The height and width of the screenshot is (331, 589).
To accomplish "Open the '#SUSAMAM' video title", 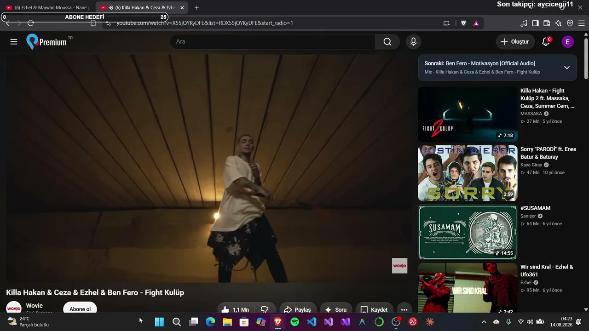I will (535, 208).
